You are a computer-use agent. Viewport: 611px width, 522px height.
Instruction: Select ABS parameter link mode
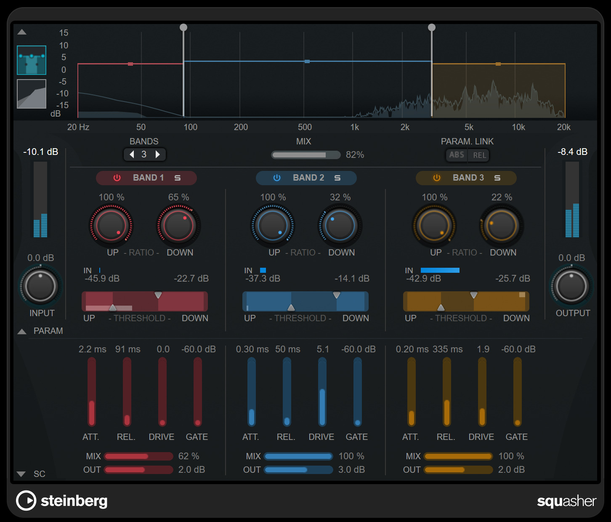pyautogui.click(x=457, y=155)
